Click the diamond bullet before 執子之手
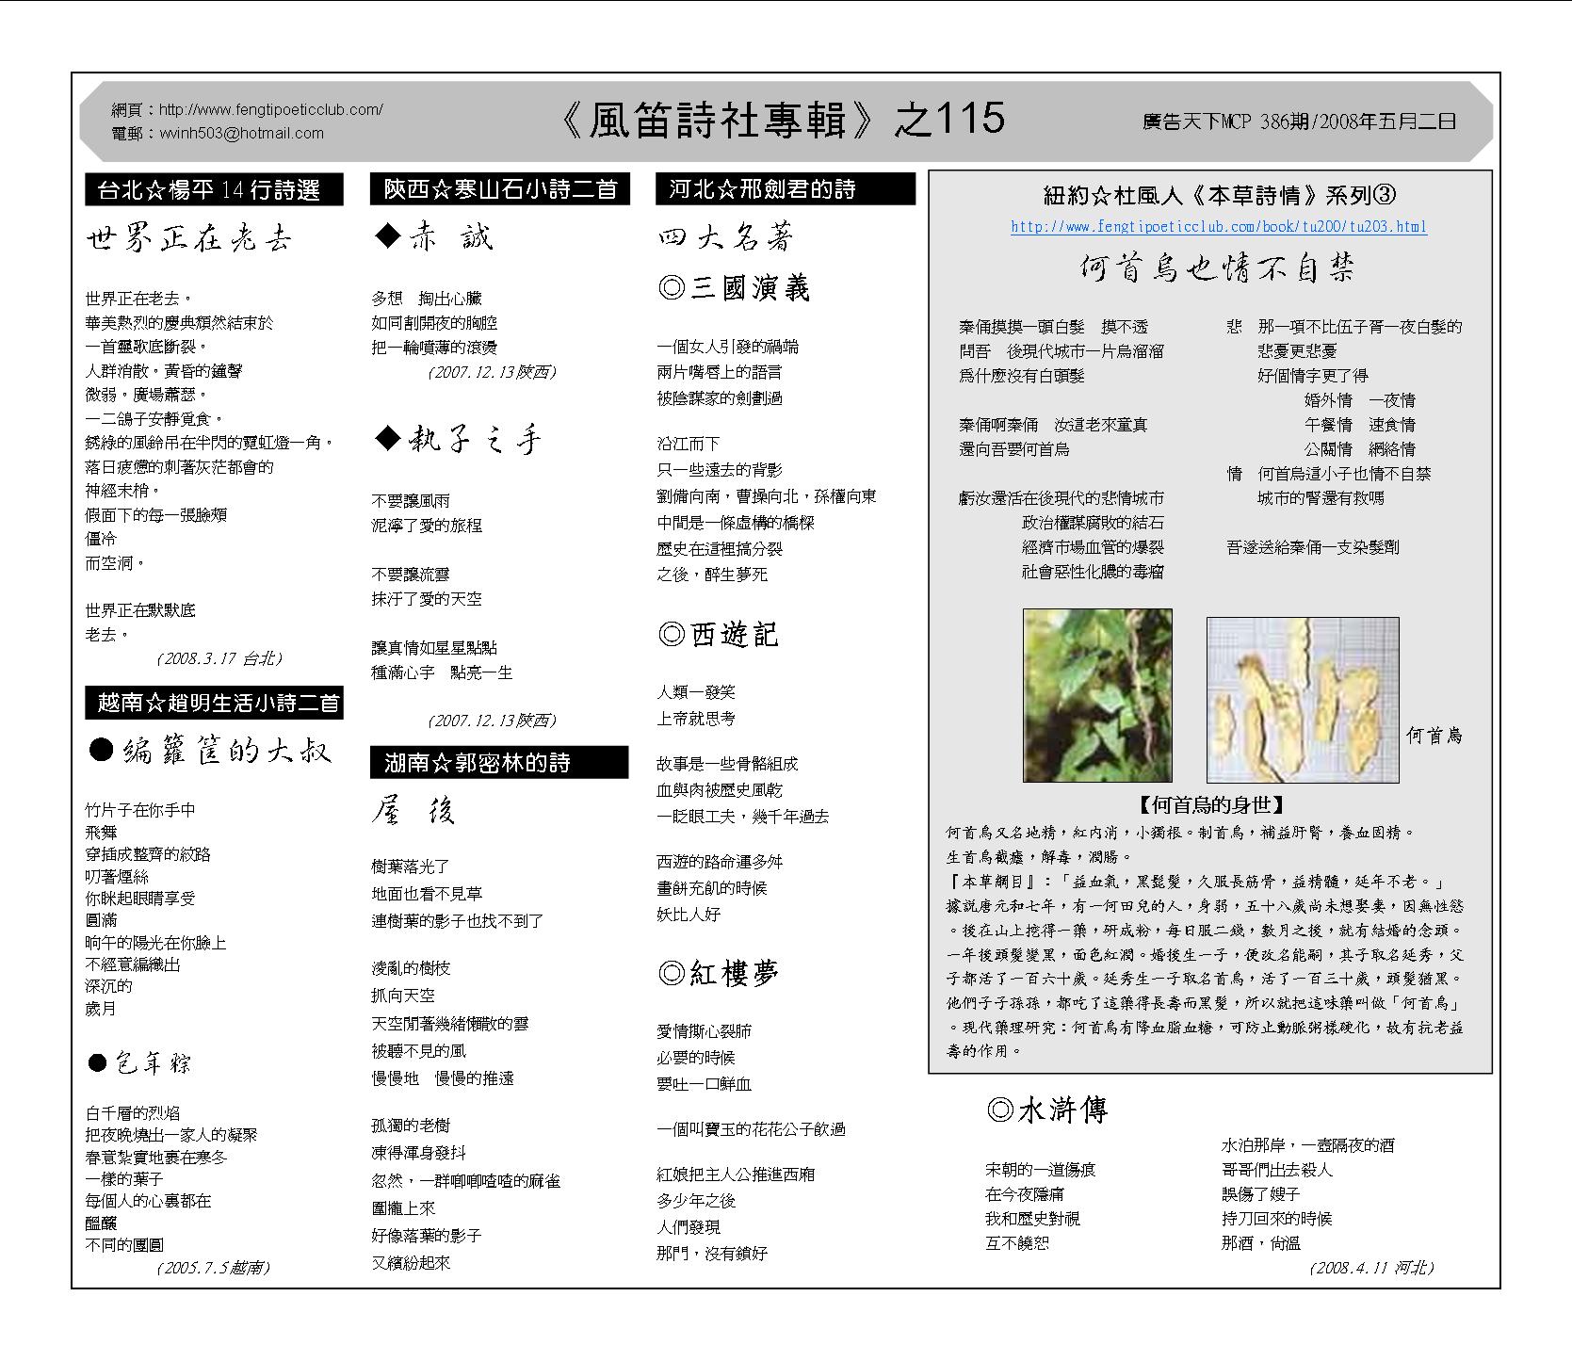This screenshot has height=1361, width=1572. pyautogui.click(x=388, y=439)
